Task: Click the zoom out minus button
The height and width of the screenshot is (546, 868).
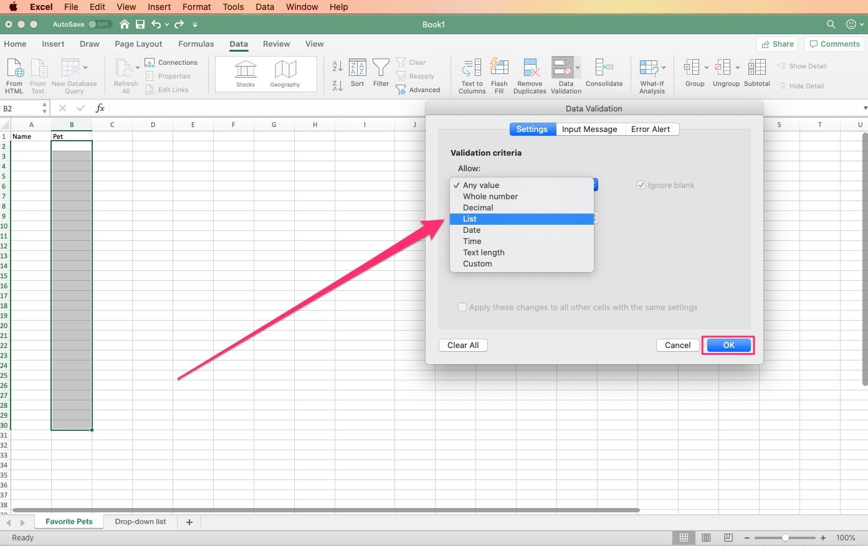Action: [747, 537]
